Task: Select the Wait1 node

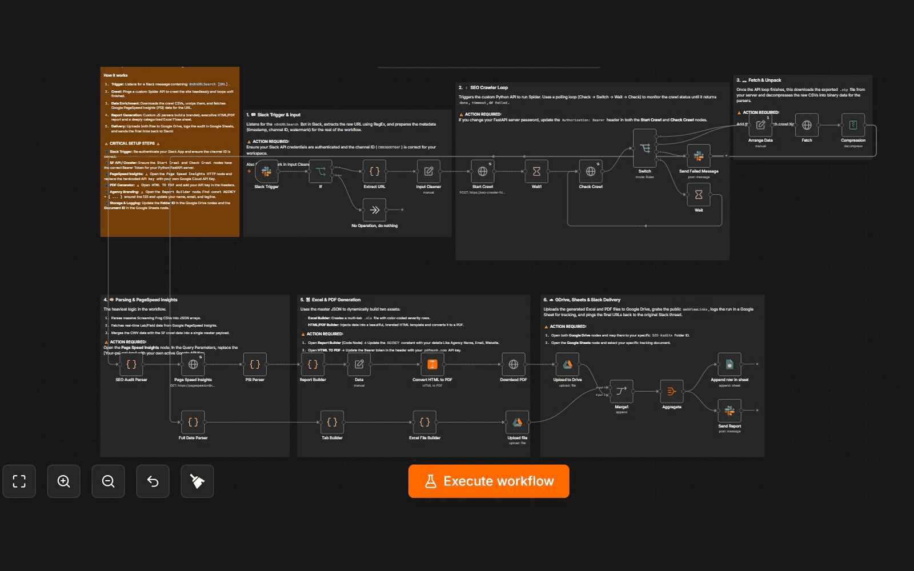Action: (x=536, y=171)
